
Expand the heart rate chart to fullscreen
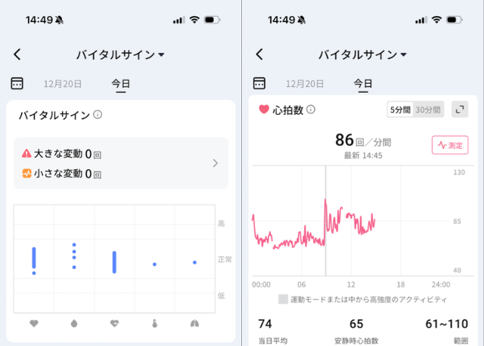[459, 110]
